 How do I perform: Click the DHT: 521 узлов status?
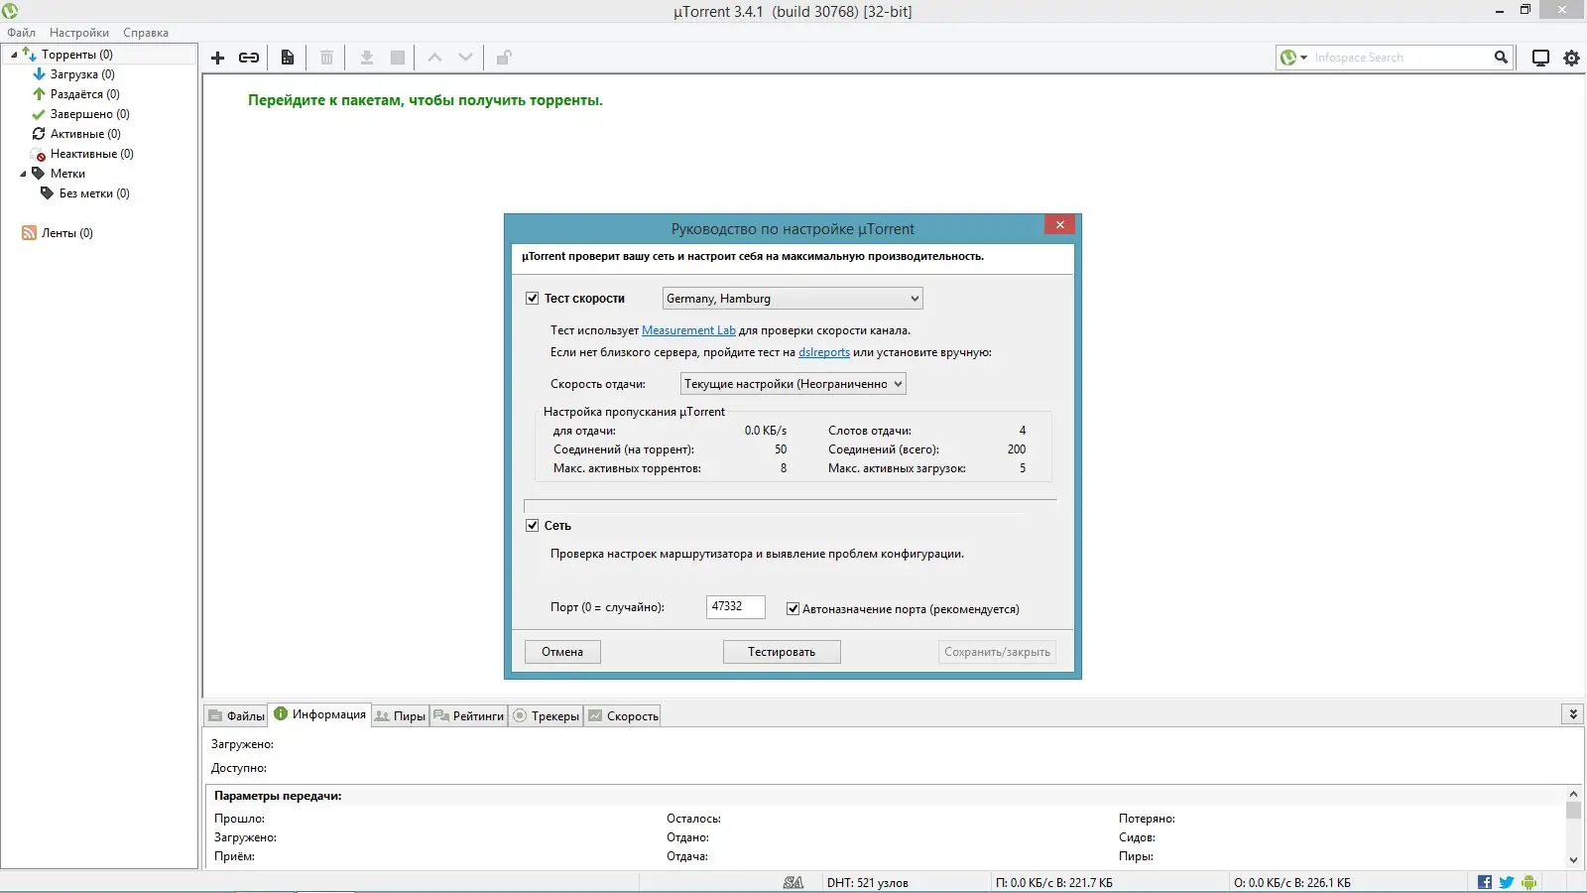(868, 883)
